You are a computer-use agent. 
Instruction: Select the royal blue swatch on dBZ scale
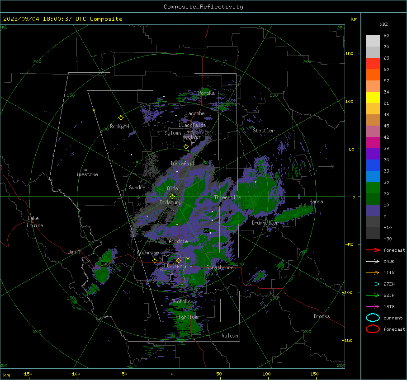pyautogui.click(x=373, y=165)
